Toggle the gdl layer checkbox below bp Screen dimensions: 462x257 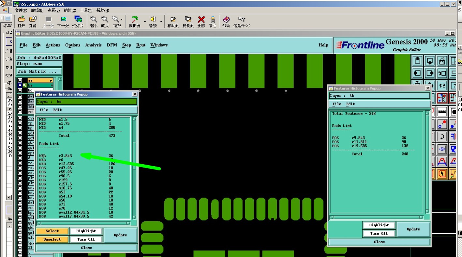point(20,133)
